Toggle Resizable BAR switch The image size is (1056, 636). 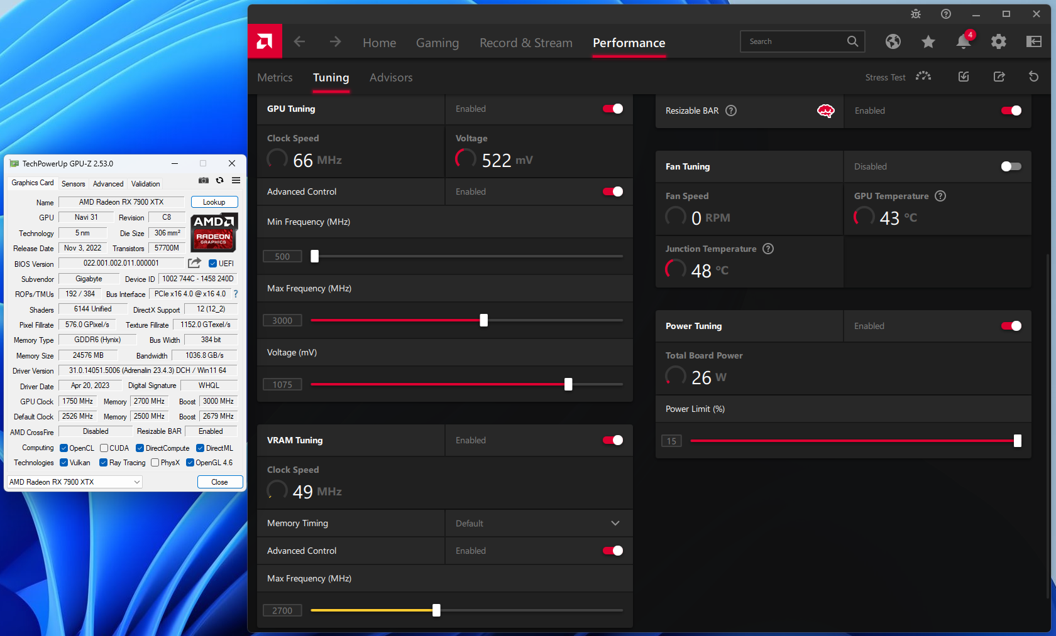tap(1011, 110)
